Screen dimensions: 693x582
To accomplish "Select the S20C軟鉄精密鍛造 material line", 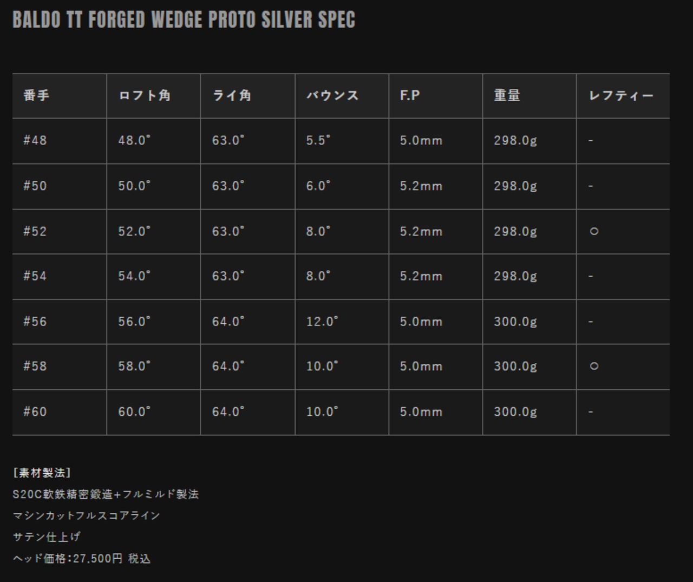I will tap(106, 494).
